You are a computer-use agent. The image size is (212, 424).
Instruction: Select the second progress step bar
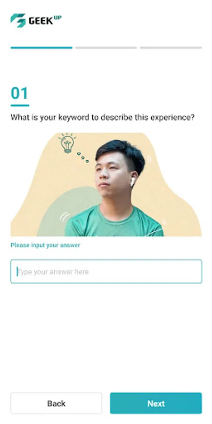[x=106, y=48]
